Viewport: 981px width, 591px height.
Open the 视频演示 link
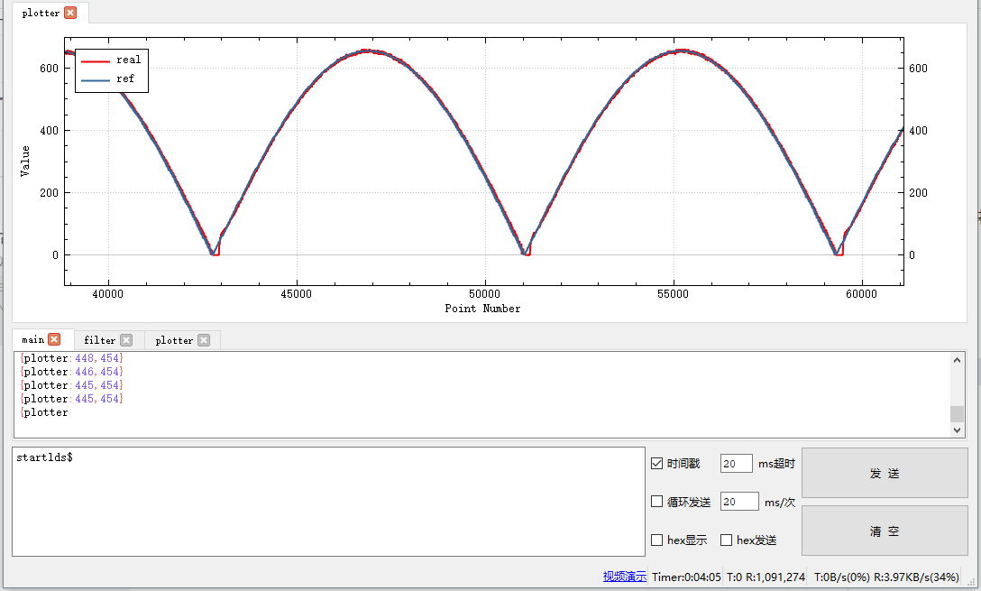(624, 577)
